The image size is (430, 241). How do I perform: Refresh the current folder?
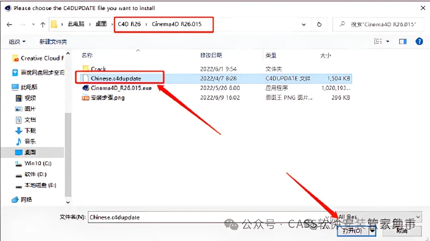click(x=319, y=24)
